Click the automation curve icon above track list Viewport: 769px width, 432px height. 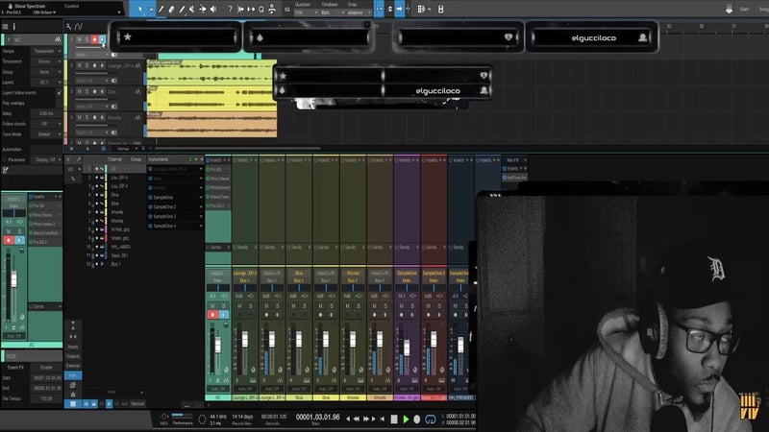click(x=79, y=27)
